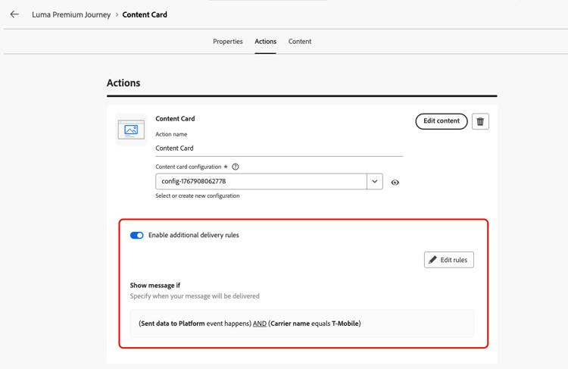Preview configuration with the eye icon
Screen dimensions: 568x369
pyautogui.click(x=395, y=183)
